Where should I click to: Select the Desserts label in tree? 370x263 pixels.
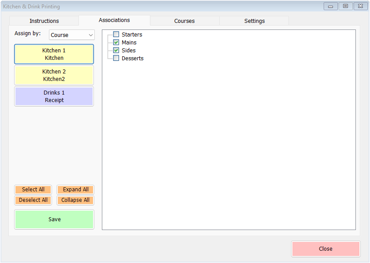(133, 58)
